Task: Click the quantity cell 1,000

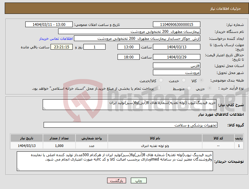Action: click(x=59, y=146)
